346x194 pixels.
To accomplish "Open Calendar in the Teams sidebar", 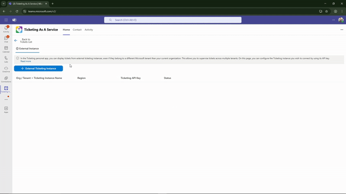I will pyautogui.click(x=6, y=49).
